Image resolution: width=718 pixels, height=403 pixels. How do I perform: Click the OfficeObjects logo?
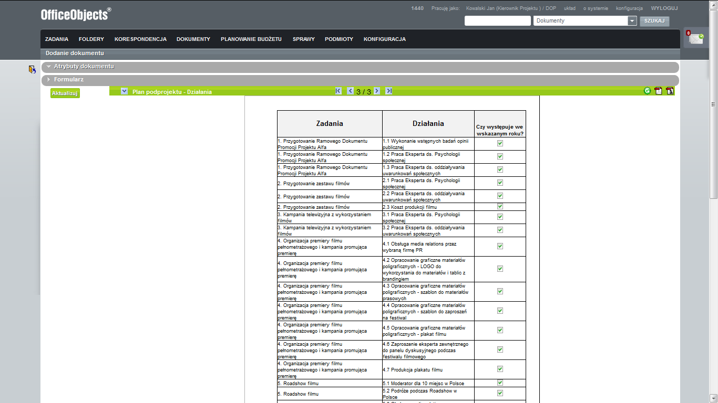pos(76,14)
